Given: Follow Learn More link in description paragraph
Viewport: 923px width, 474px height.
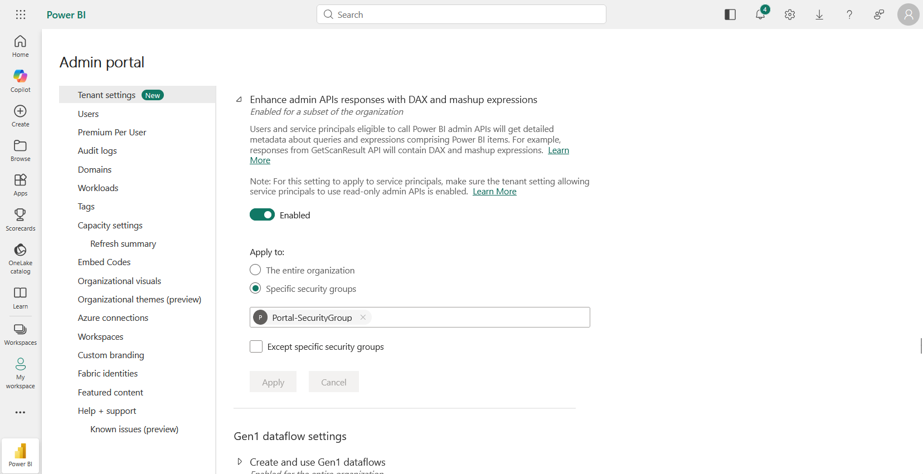Looking at the screenshot, I should coord(558,150).
